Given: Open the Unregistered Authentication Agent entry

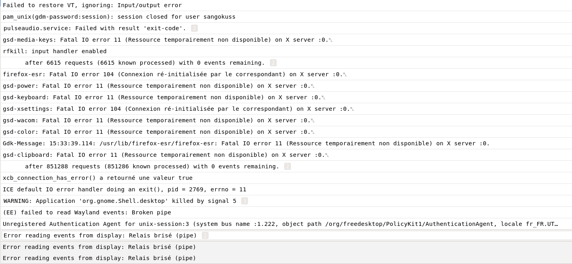Looking at the screenshot, I should pyautogui.click(x=280, y=224).
